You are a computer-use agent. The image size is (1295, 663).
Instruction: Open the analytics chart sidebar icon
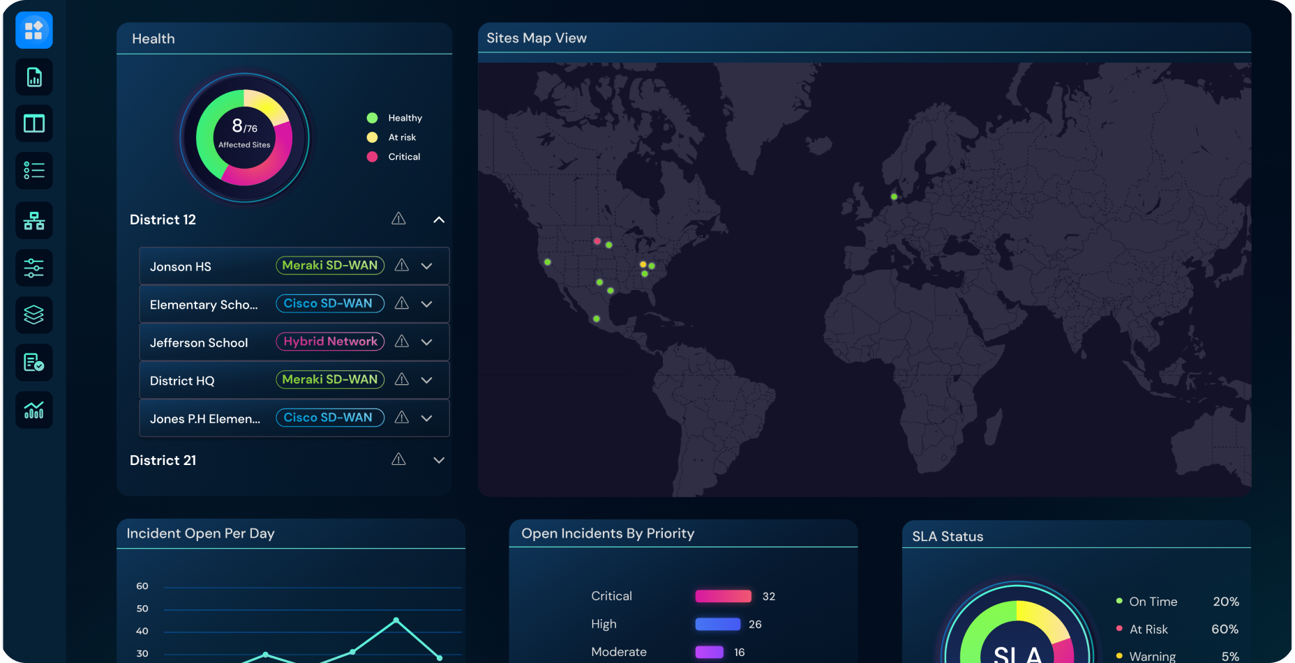34,410
